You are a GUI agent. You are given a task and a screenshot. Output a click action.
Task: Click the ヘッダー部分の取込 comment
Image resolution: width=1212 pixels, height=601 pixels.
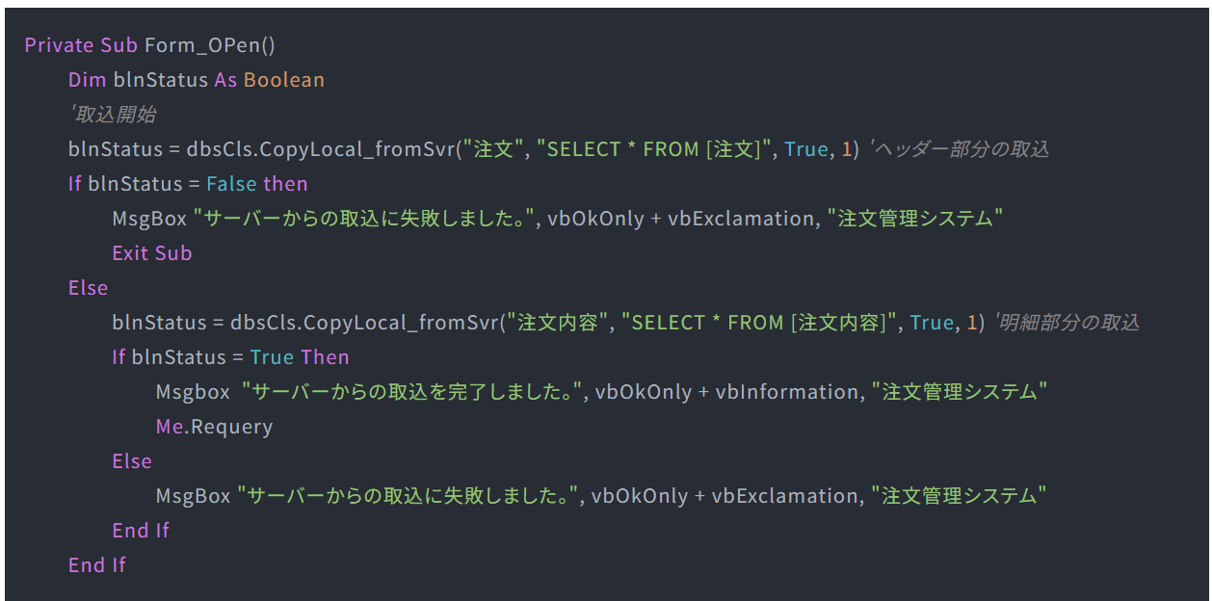tap(959, 149)
